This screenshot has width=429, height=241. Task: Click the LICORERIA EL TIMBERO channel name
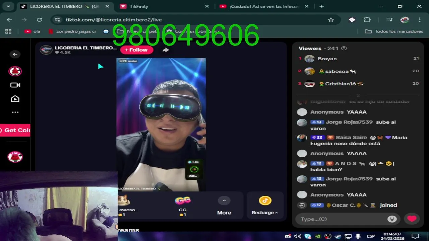point(85,48)
